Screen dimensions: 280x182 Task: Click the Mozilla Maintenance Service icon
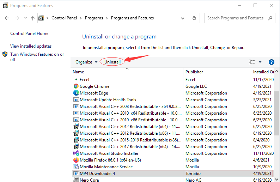(x=76, y=166)
